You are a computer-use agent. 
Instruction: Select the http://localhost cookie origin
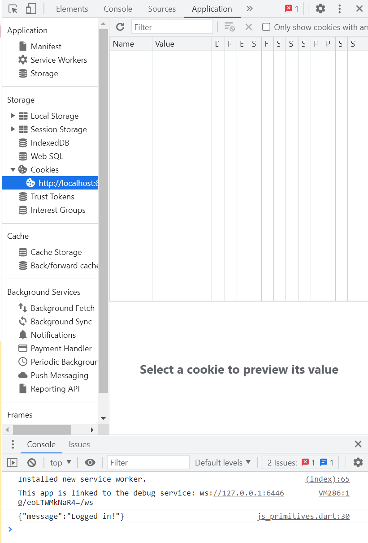(x=50, y=183)
